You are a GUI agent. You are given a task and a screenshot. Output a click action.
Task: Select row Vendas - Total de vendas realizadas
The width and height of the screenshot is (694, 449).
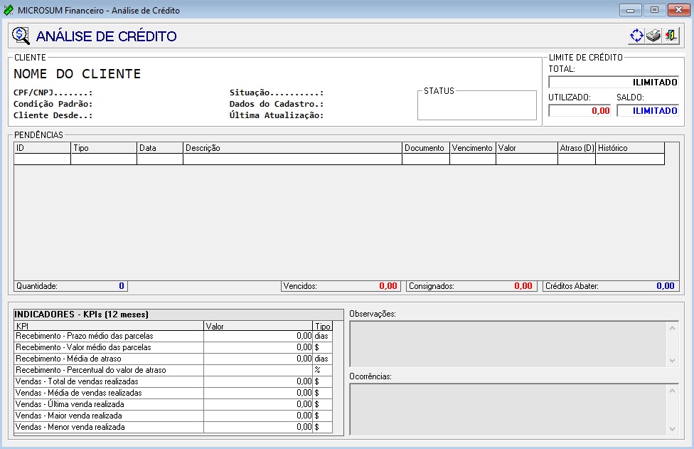(x=173, y=381)
